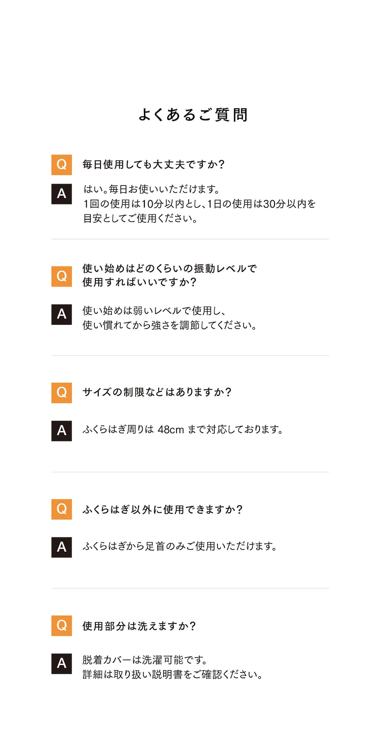Click the answer ふくらはぎ周りは 48cm まで対応しております。
Viewport: 372px width, 731px height.
coord(183,430)
